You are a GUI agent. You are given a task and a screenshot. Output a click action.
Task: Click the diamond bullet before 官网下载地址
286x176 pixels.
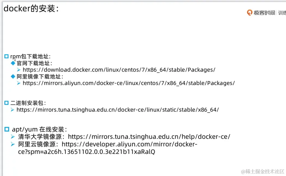pyautogui.click(x=13, y=63)
